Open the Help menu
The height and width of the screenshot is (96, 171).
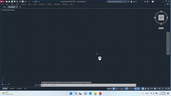coord(71,4)
